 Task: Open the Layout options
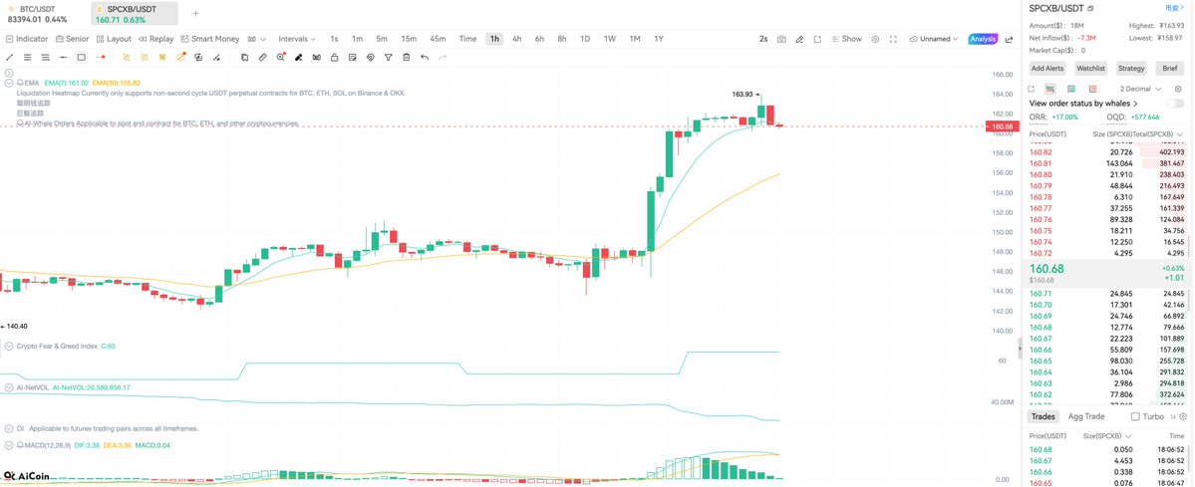114,39
